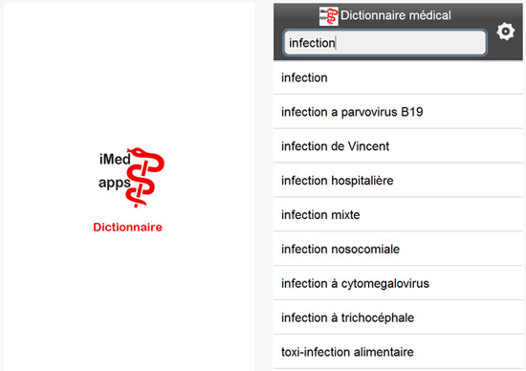The height and width of the screenshot is (371, 526).
Task: Select 'infection hospitalière' result
Action: 398,181
